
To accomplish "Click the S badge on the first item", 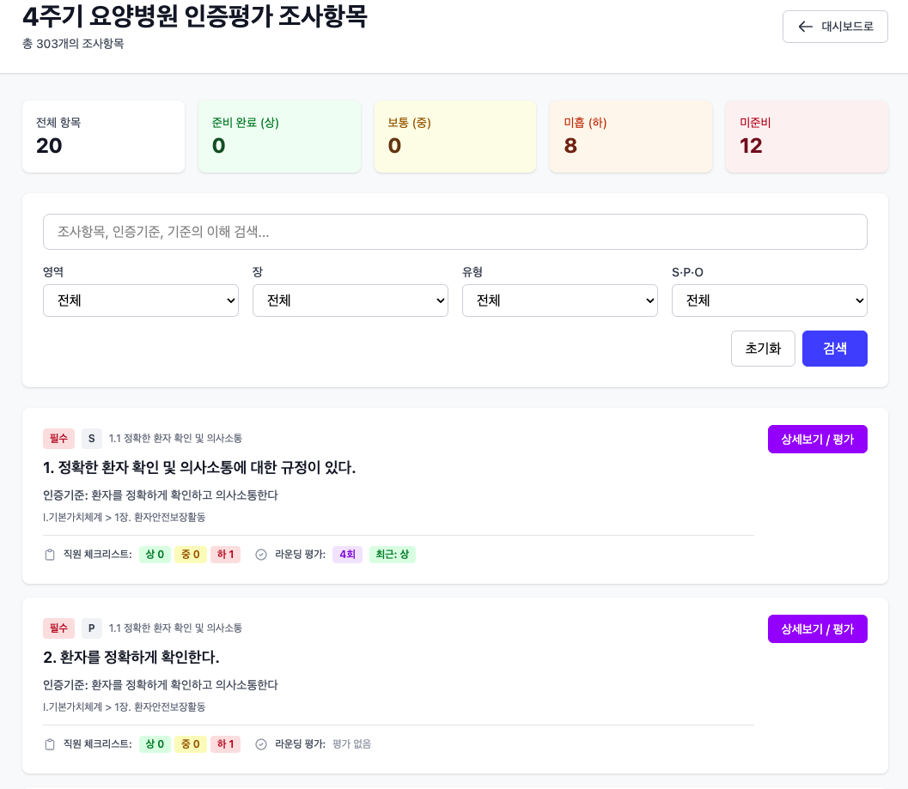I will click(91, 439).
